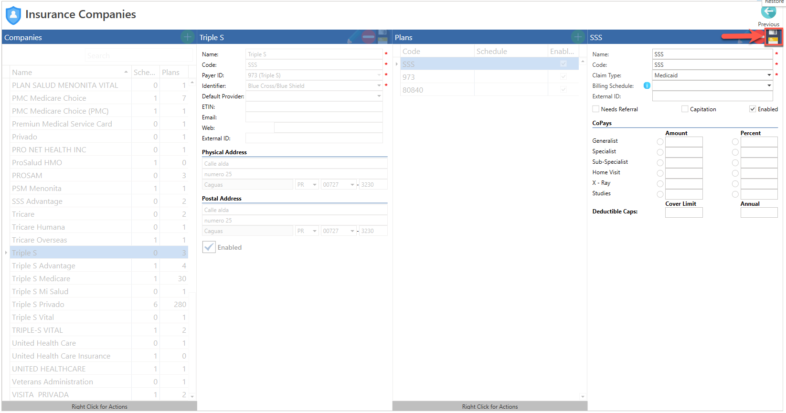This screenshot has height=413, width=786.
Task: Click the Billing Schedule info icon
Action: (647, 85)
